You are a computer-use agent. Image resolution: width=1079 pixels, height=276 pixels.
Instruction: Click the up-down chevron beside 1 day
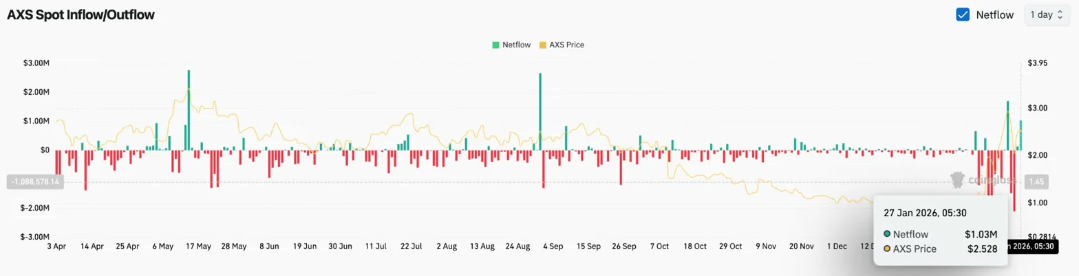point(1060,14)
